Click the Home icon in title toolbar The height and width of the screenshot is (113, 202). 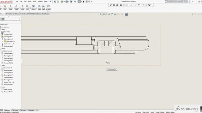point(55,2)
